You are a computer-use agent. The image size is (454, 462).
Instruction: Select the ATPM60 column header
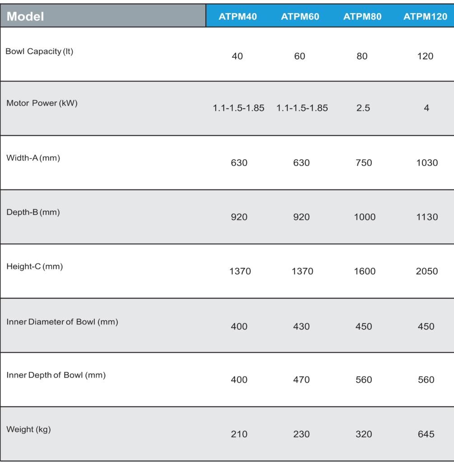[x=300, y=17]
